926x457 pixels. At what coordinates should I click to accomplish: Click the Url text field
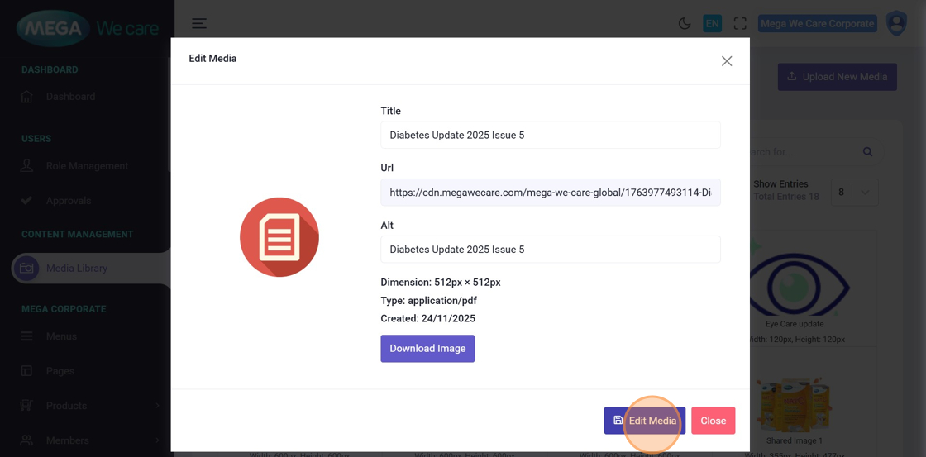[x=550, y=193]
